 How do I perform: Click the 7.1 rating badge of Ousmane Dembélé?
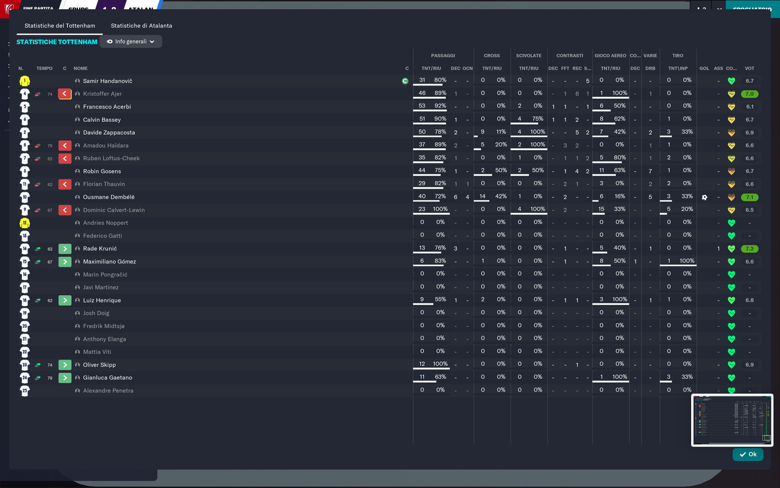tap(750, 197)
